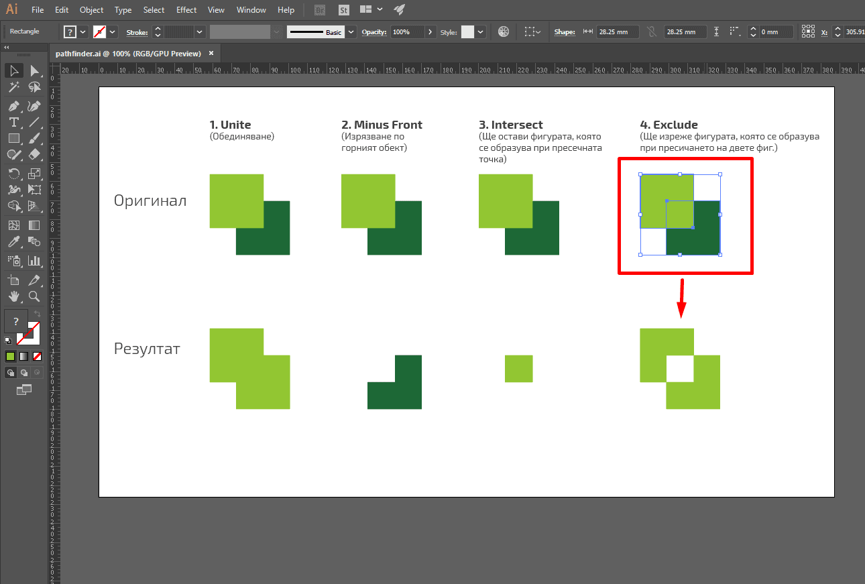Change screen mode button
Viewport: 865px width, 584px height.
click(24, 389)
